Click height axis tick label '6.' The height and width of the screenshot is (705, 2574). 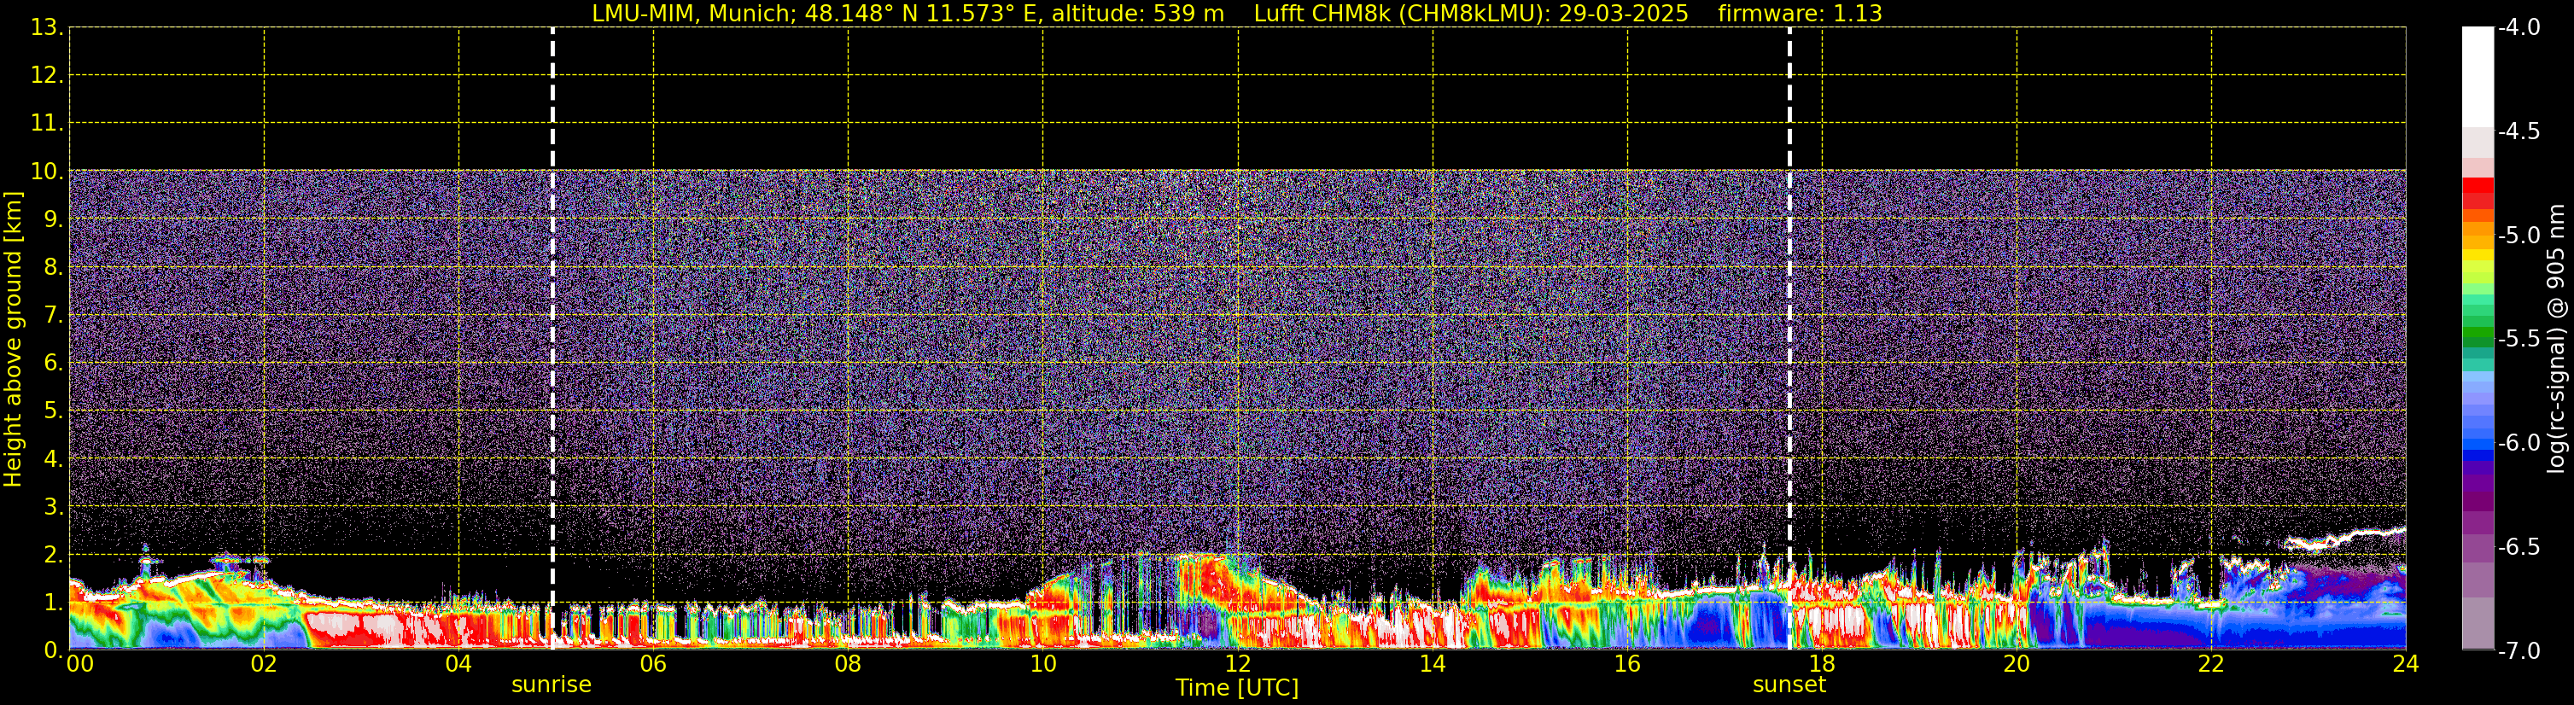[54, 364]
